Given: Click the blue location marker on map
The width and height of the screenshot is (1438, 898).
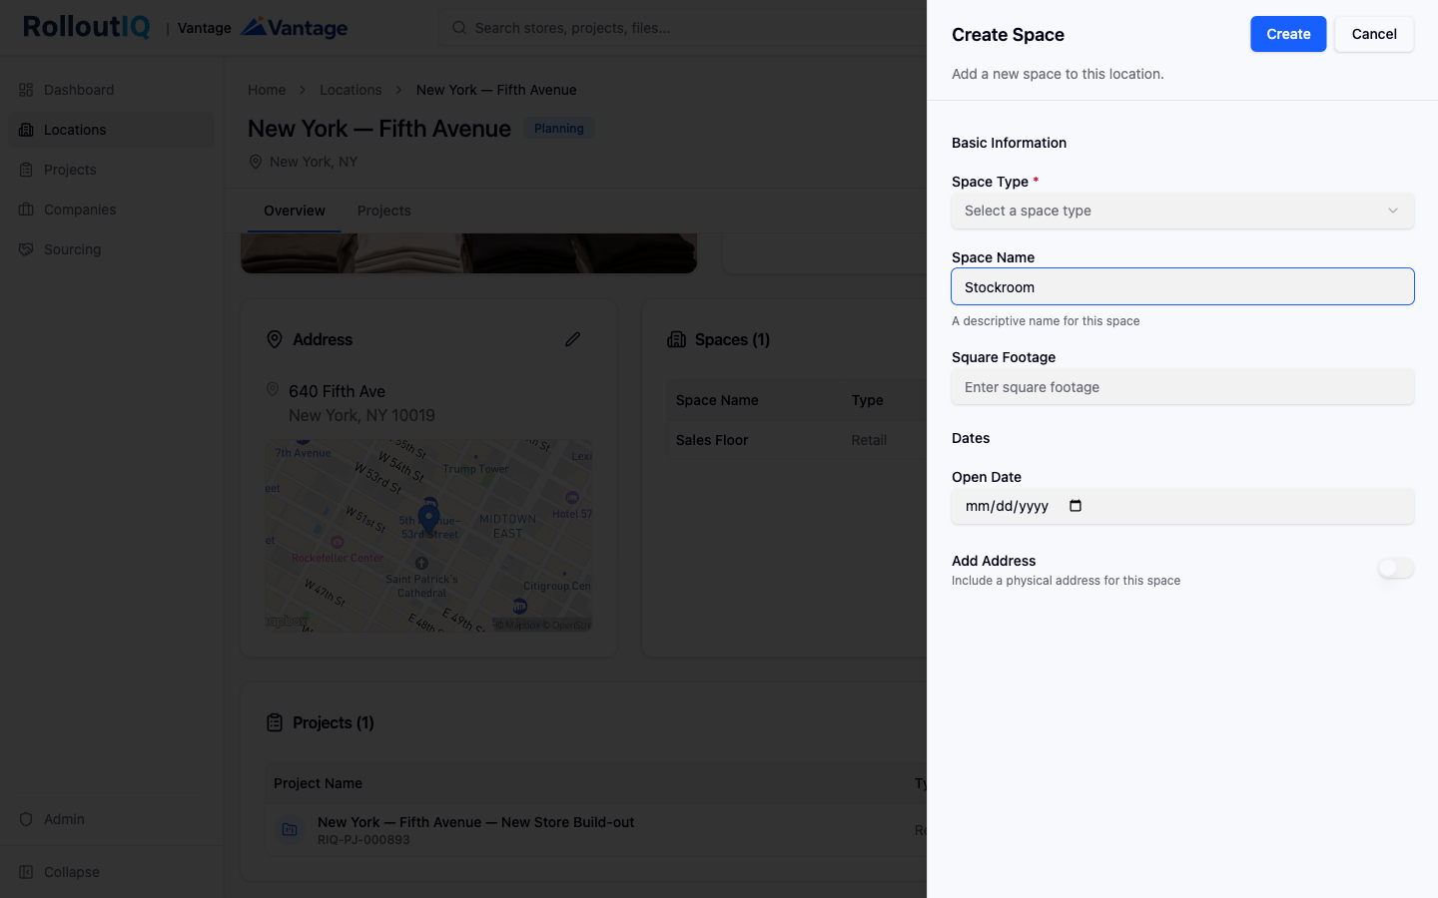Looking at the screenshot, I should [x=428, y=518].
